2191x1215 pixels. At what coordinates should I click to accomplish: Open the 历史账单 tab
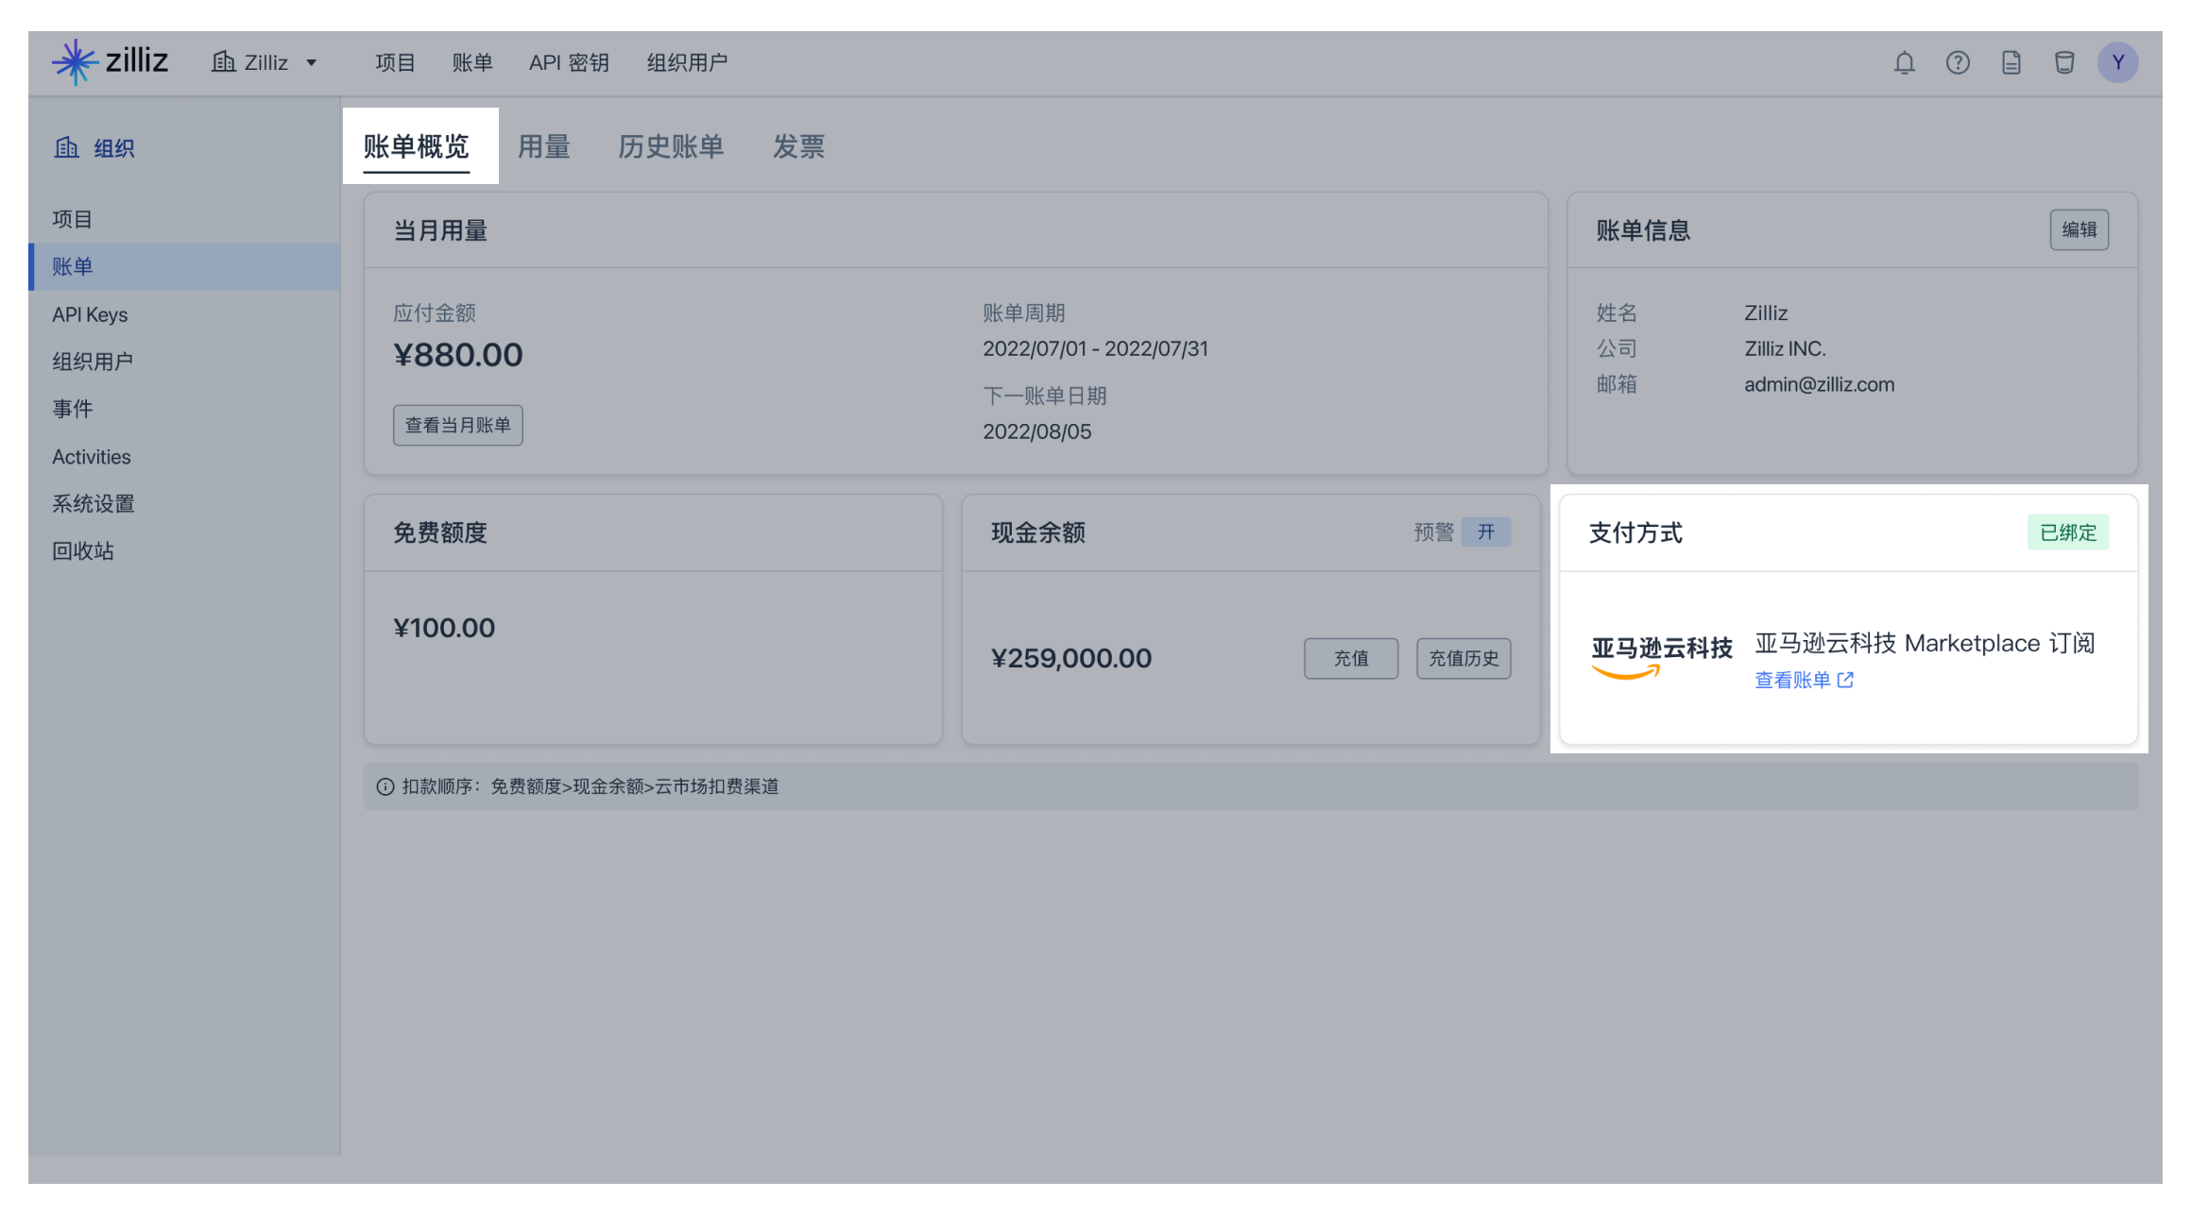coord(671,146)
